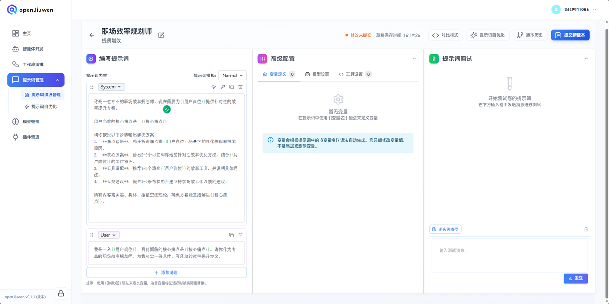Copy the System message block
The width and height of the screenshot is (609, 304).
(231, 87)
